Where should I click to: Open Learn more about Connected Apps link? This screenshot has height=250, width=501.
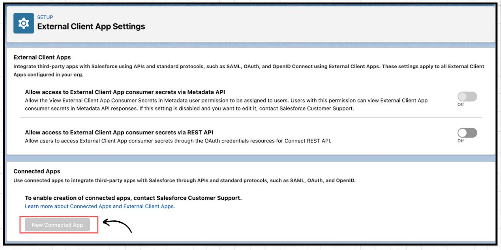tap(100, 206)
